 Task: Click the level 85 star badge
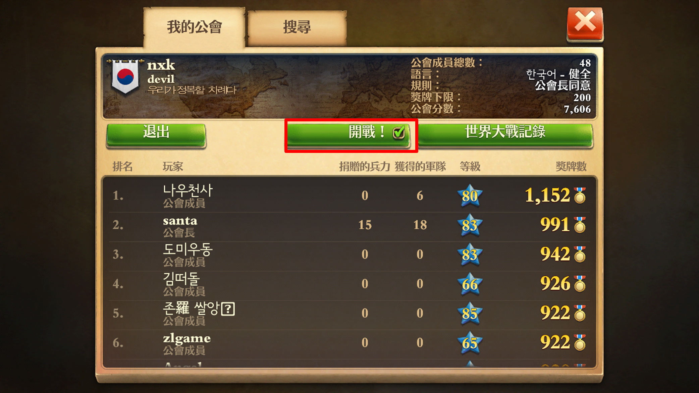click(x=470, y=313)
